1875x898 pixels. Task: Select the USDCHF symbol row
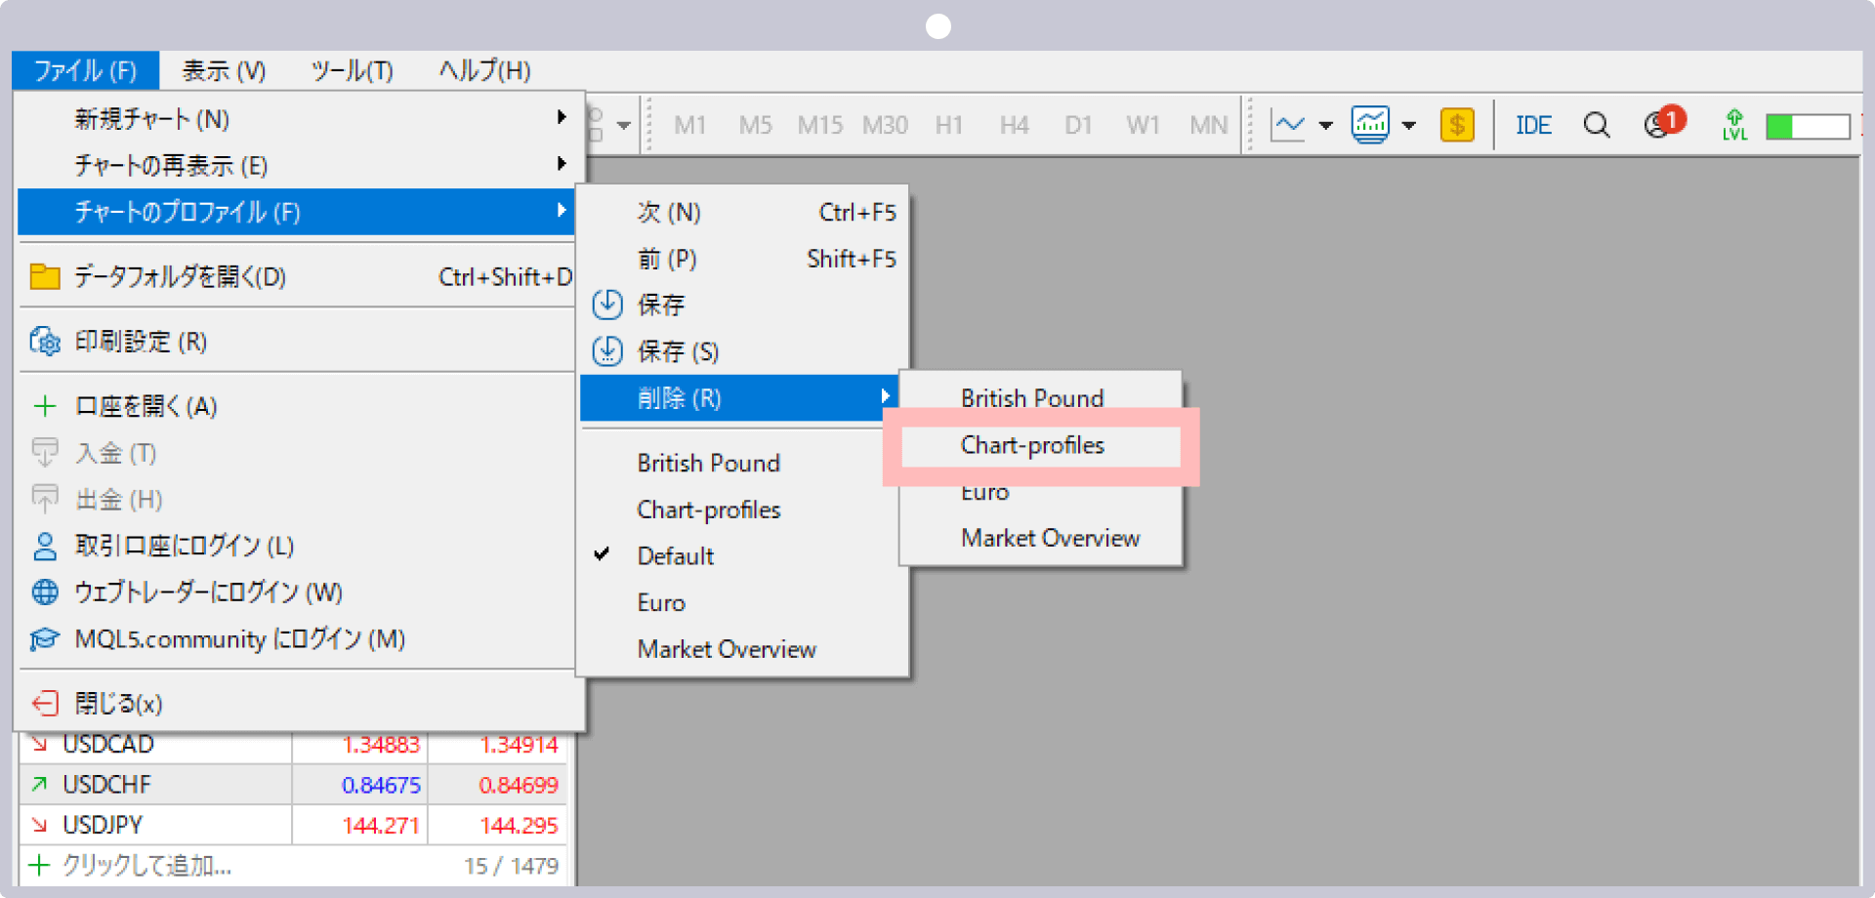(293, 785)
